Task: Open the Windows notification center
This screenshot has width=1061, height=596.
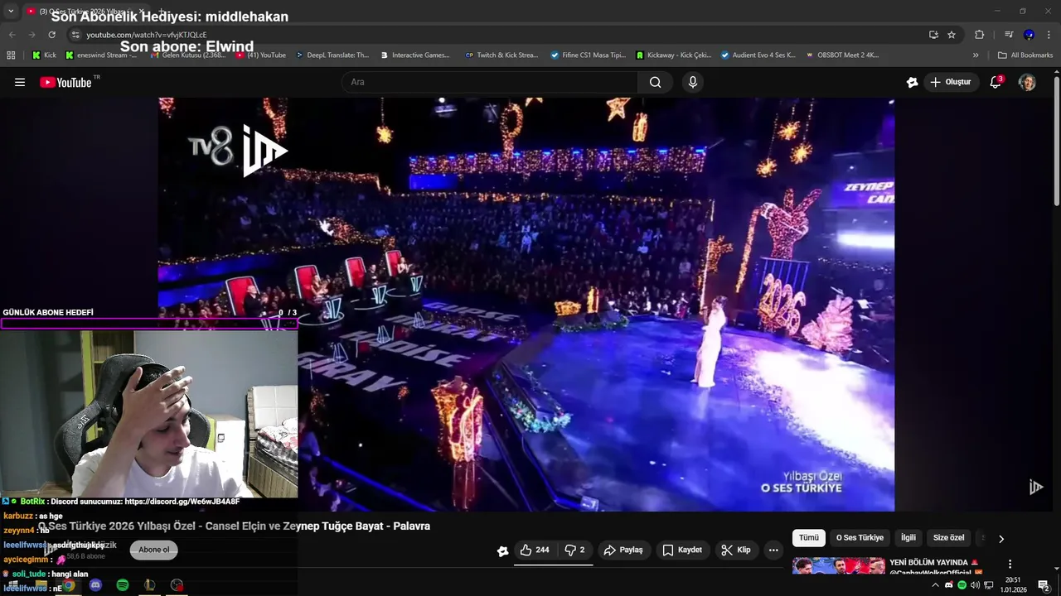Action: (1044, 585)
